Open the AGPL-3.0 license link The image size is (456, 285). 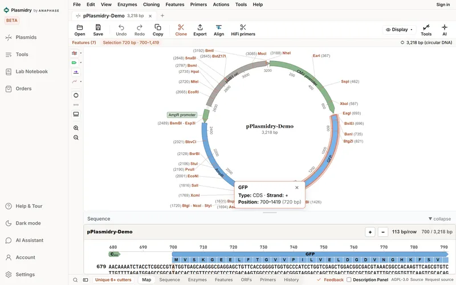(400, 280)
